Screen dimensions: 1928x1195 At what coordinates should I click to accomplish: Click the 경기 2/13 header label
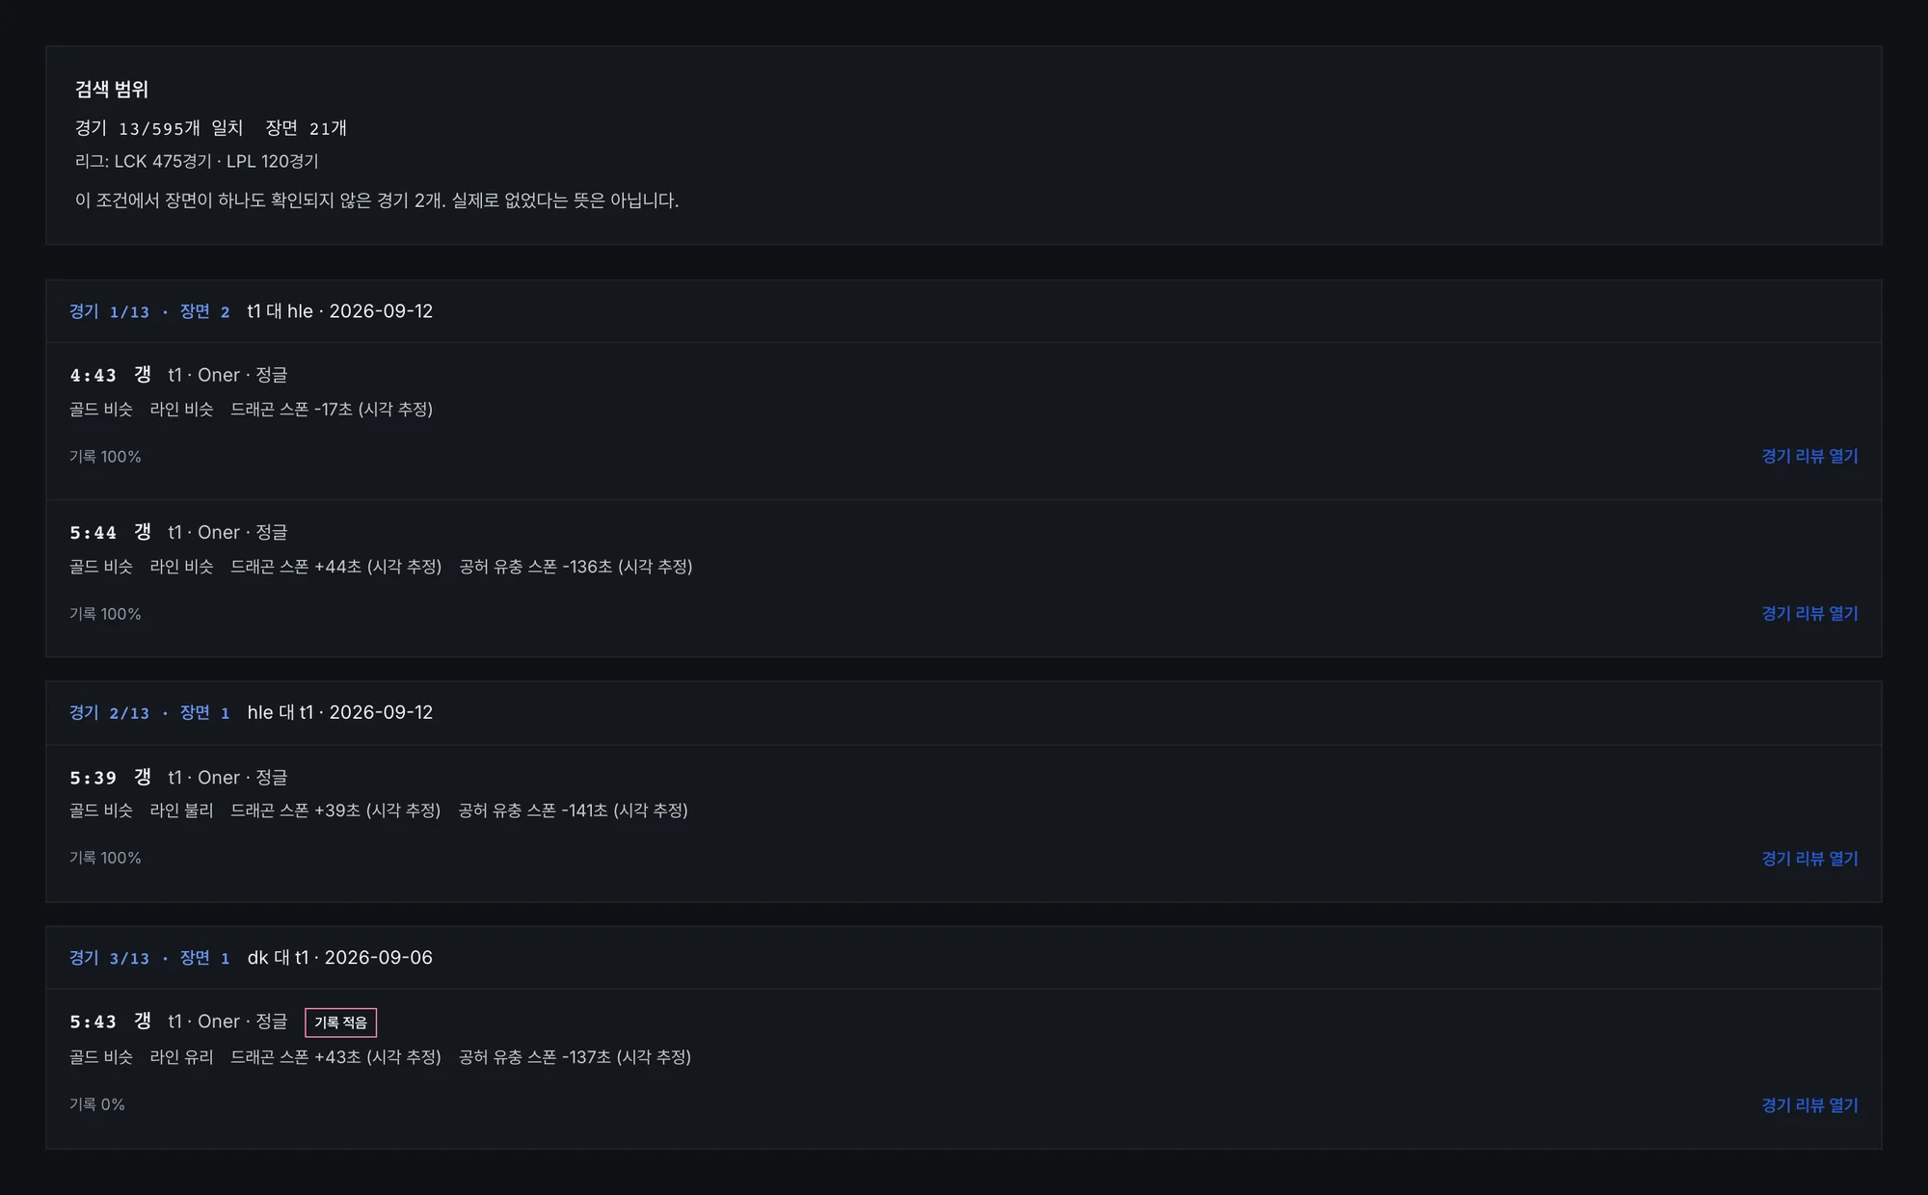pyautogui.click(x=109, y=712)
